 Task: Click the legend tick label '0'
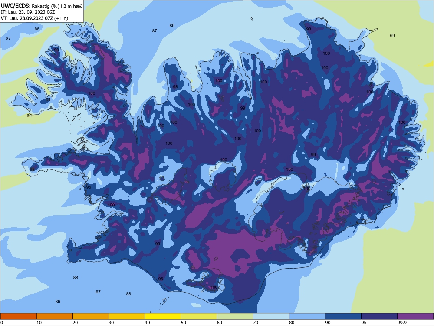point(2,323)
